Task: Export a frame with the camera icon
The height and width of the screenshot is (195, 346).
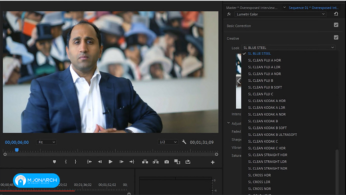Action: (167, 162)
